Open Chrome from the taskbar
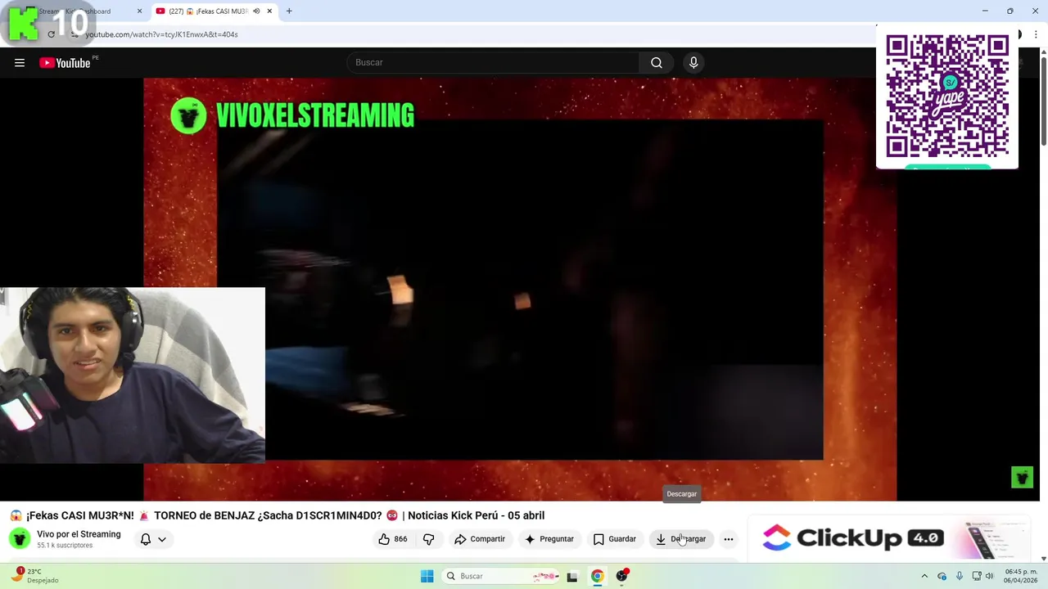1048x589 pixels. (598, 576)
